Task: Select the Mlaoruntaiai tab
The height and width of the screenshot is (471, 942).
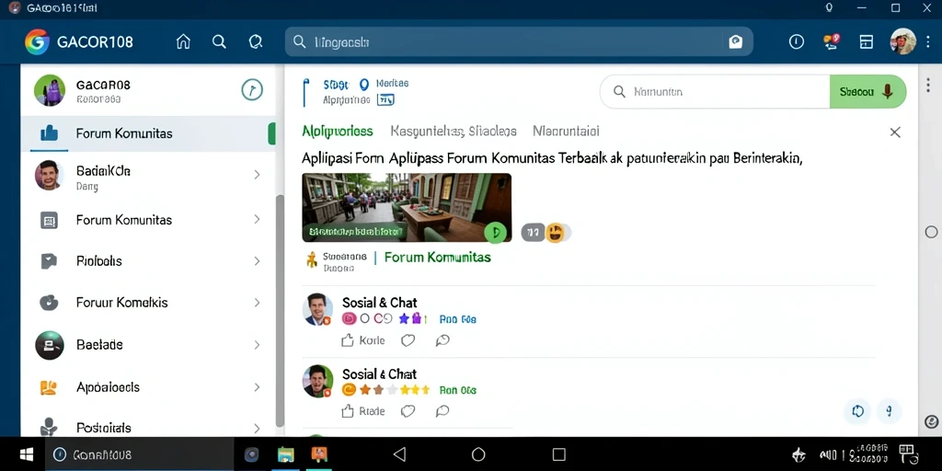Action: (x=566, y=131)
